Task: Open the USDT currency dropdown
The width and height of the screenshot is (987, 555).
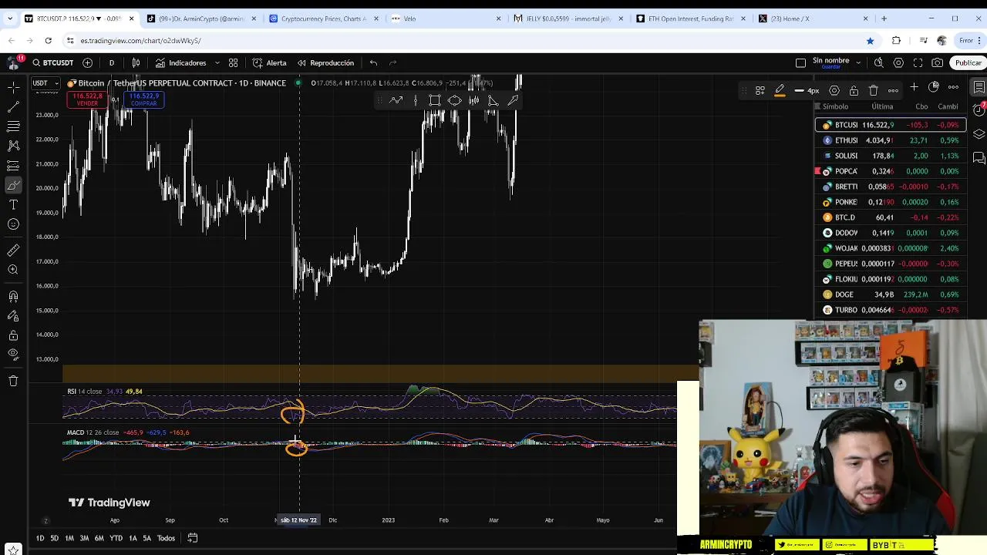Action: point(44,82)
